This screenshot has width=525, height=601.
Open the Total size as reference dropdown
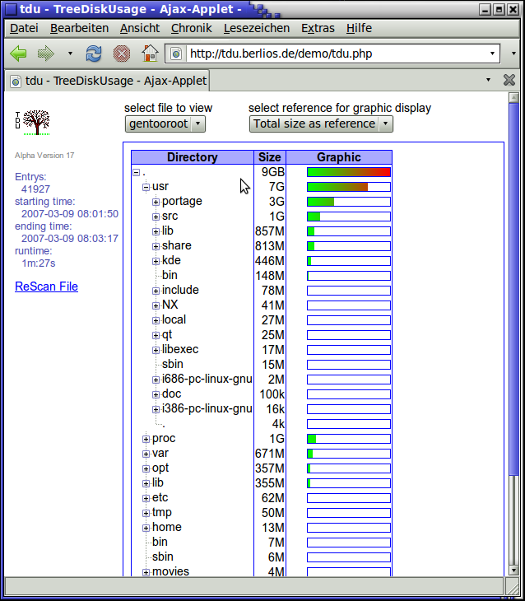[321, 123]
